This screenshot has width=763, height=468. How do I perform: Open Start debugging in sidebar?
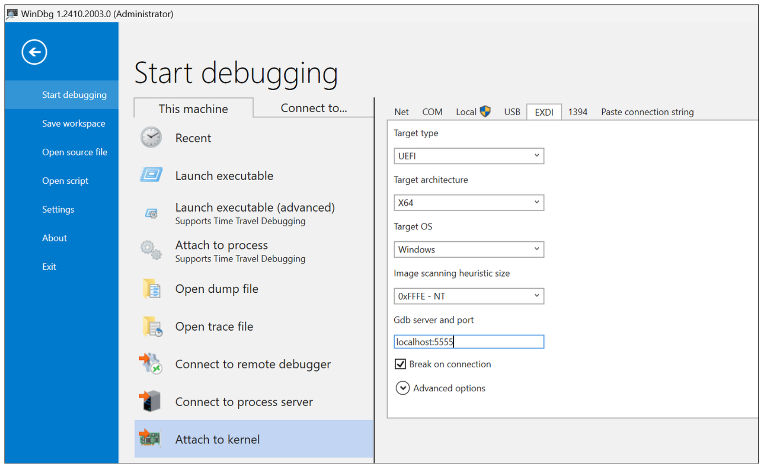[x=62, y=95]
